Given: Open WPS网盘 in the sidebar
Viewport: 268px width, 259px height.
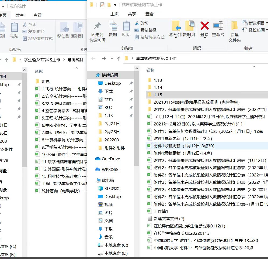Looking at the screenshot, I should pos(110,170).
